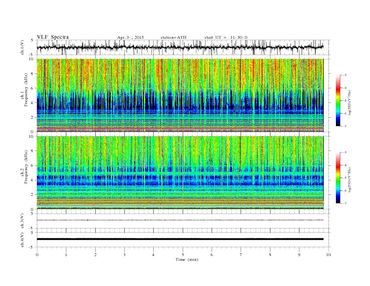The height and width of the screenshot is (286, 370).
Task: Click the ch.2 spectrogram plot
Action: pyautogui.click(x=180, y=172)
